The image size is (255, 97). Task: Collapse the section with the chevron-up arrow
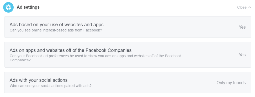[250, 7]
